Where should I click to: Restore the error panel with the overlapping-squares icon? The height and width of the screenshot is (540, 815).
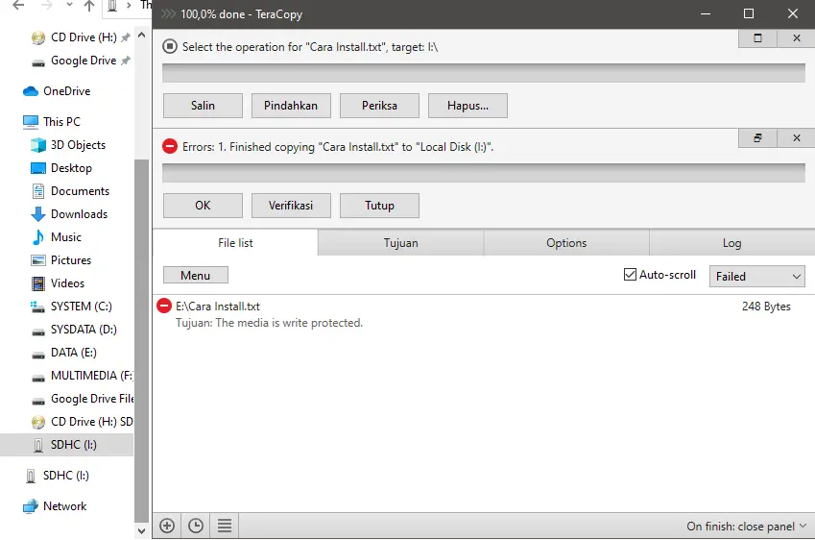tap(757, 137)
